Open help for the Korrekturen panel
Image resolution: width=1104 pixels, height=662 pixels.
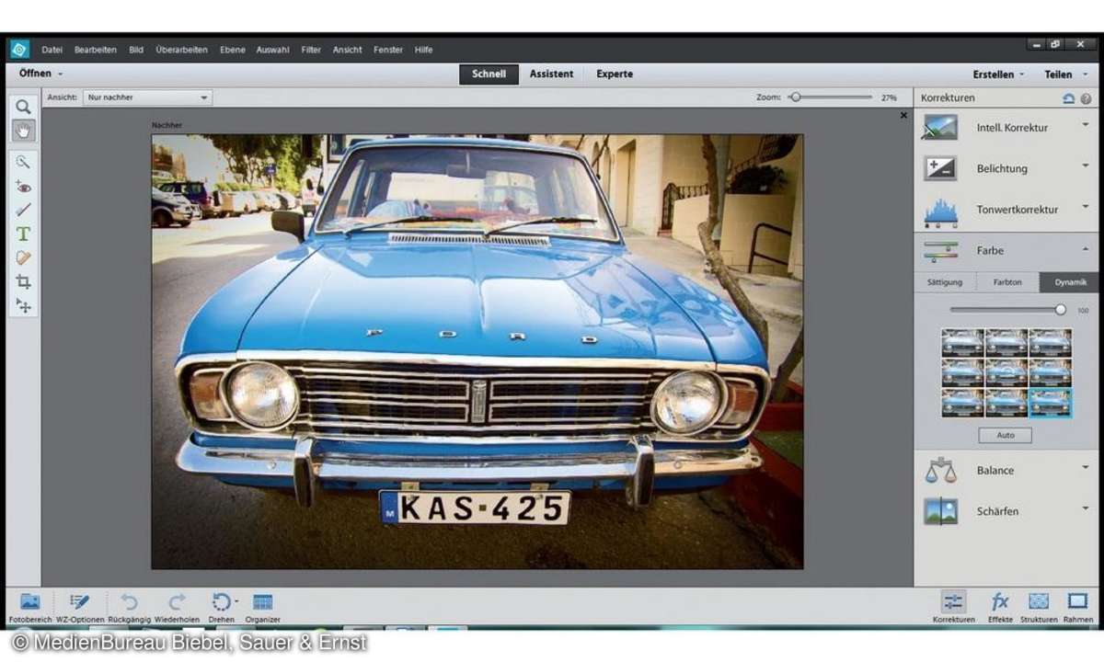pos(1086,98)
